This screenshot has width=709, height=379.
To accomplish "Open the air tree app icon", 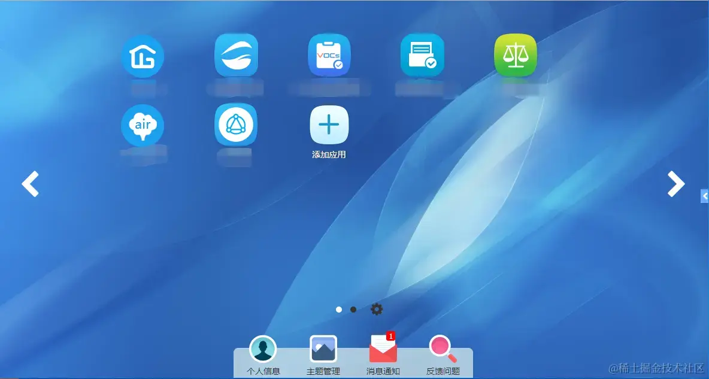I will coord(143,125).
